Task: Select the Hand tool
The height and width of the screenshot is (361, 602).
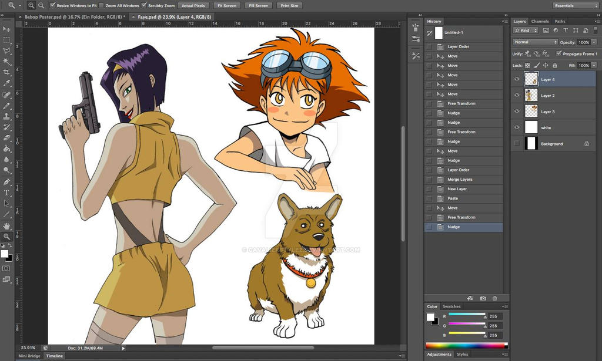Action: 6,226
